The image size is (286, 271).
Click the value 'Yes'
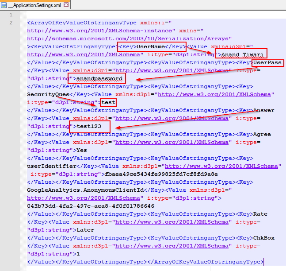click(82, 150)
